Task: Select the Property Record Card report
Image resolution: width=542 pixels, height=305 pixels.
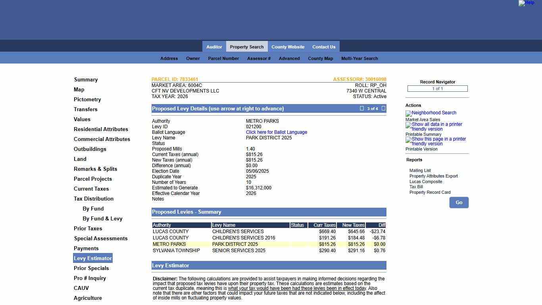Action: point(430,192)
